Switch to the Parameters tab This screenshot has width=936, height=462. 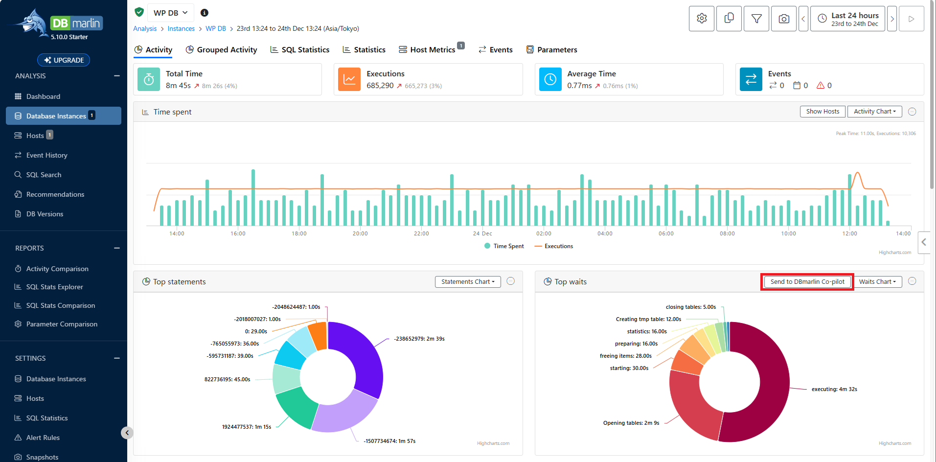(551, 50)
